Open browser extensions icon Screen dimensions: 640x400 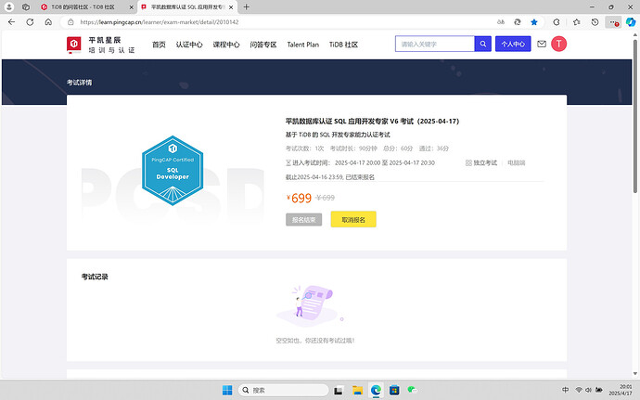557,22
